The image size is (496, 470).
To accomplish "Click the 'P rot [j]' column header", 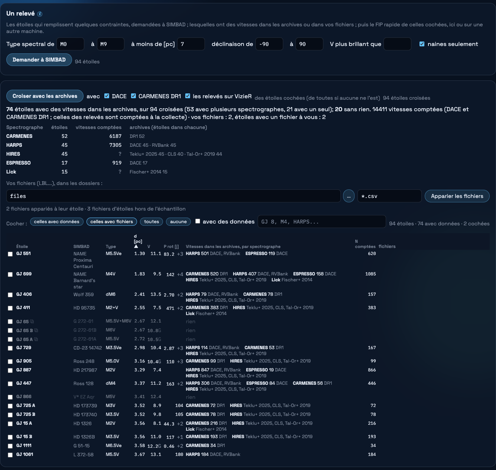I will [x=171, y=246].
